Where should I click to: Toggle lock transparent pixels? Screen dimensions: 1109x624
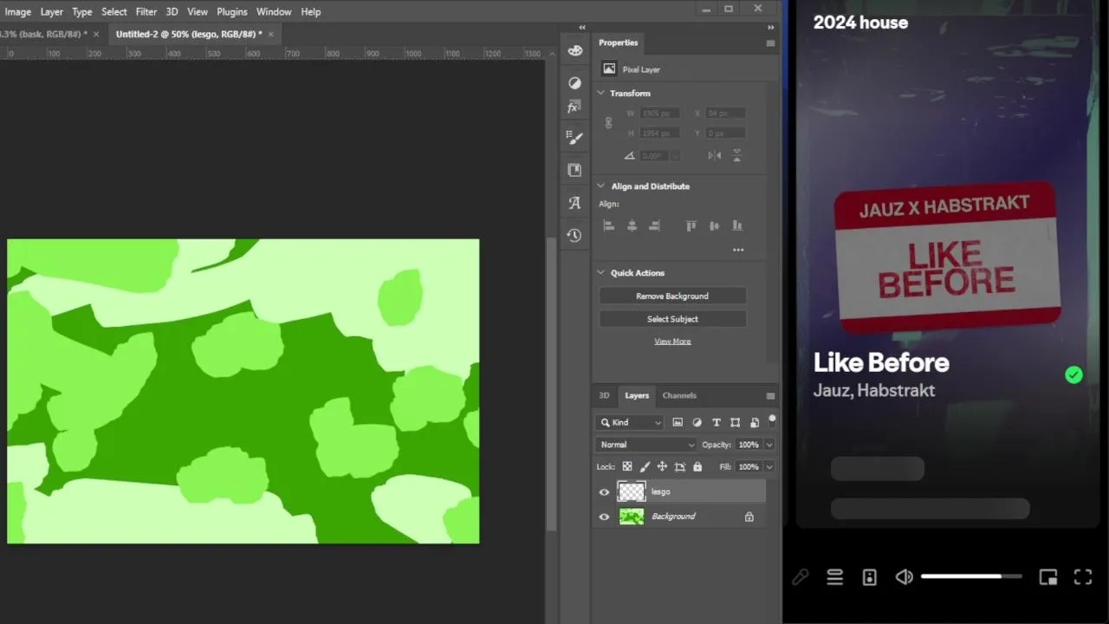pyautogui.click(x=627, y=467)
